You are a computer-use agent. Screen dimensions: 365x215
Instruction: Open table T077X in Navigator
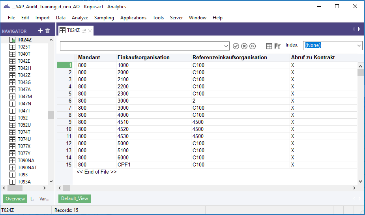[24, 146]
